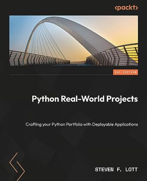Click the Packt logo at top
This screenshot has width=147, height=181.
click(x=126, y=8)
